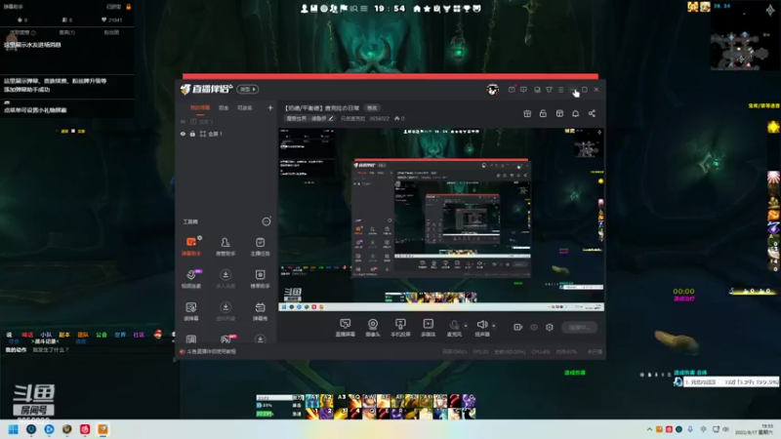Mute the 麦克风 microphone
Viewport: 781px width, 439px height.
click(454, 328)
